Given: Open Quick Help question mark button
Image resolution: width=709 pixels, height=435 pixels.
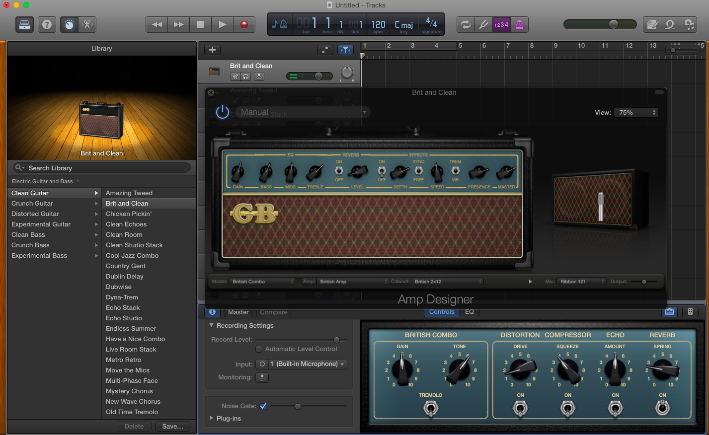Looking at the screenshot, I should tap(47, 24).
